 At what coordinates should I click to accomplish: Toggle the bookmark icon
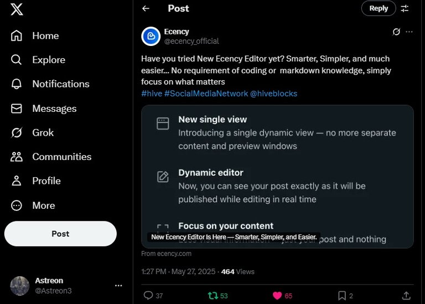click(x=342, y=296)
